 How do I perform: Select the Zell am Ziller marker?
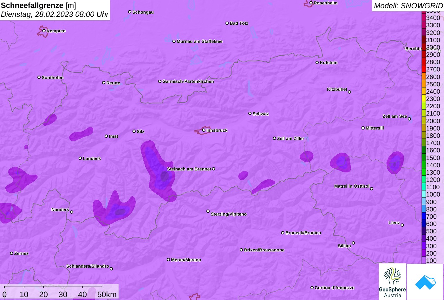(275, 138)
